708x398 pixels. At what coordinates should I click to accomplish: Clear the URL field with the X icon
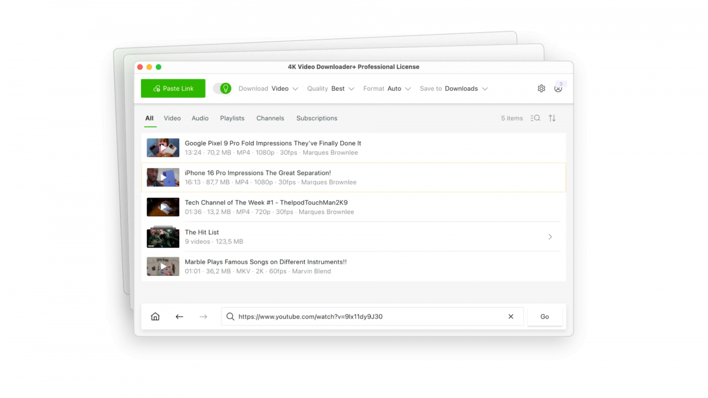(511, 317)
